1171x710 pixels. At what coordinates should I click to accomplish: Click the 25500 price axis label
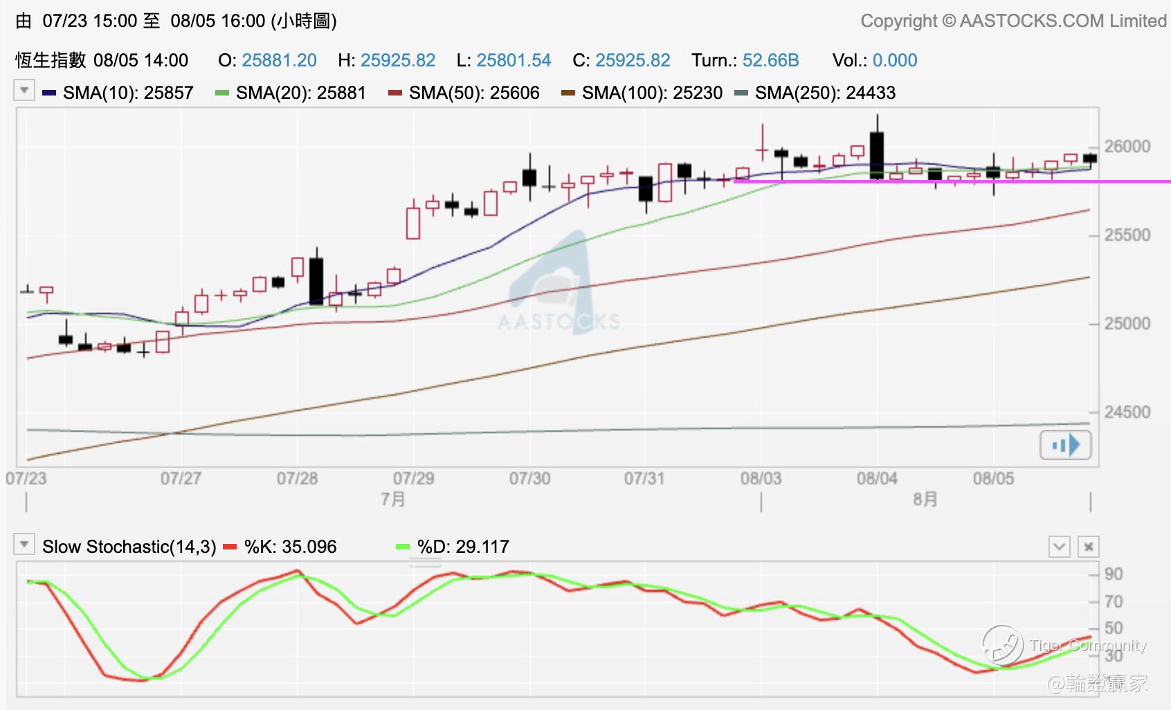(1127, 235)
